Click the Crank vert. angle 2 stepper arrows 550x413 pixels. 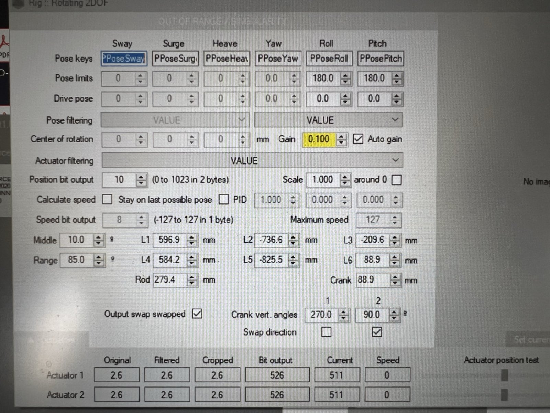[394, 315]
